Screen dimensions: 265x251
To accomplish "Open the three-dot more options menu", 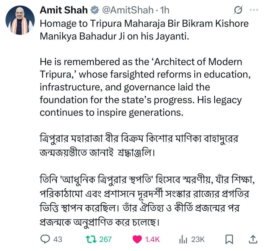I will [254, 10].
